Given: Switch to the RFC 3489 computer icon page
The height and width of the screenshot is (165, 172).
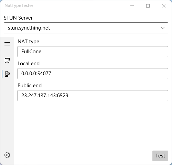Looking at the screenshot, I should tap(7, 60).
